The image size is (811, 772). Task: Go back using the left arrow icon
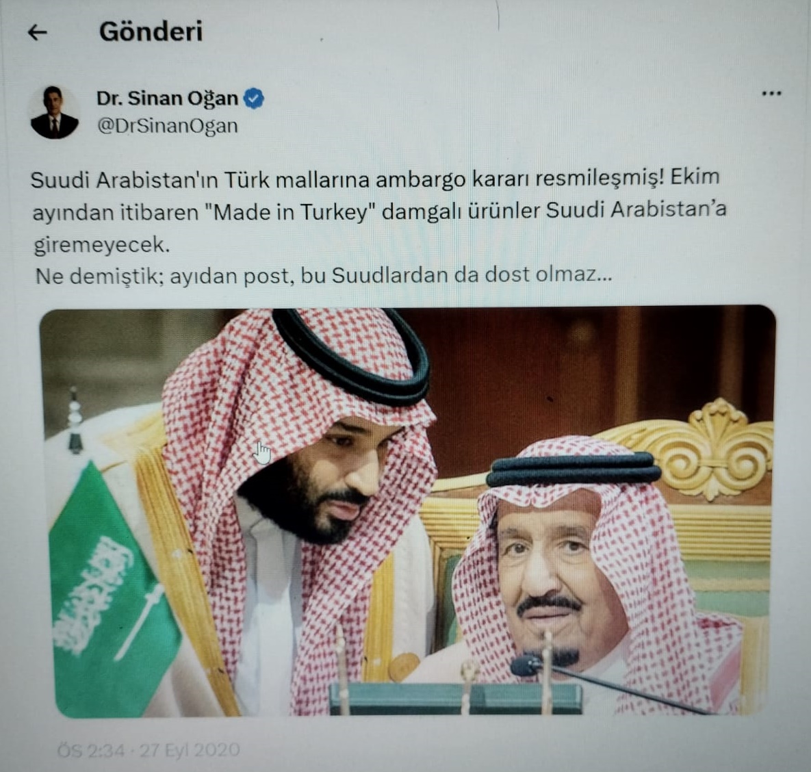[37, 33]
